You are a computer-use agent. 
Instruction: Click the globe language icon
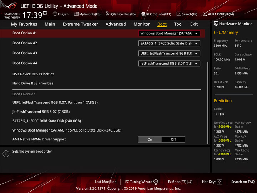(55, 14)
